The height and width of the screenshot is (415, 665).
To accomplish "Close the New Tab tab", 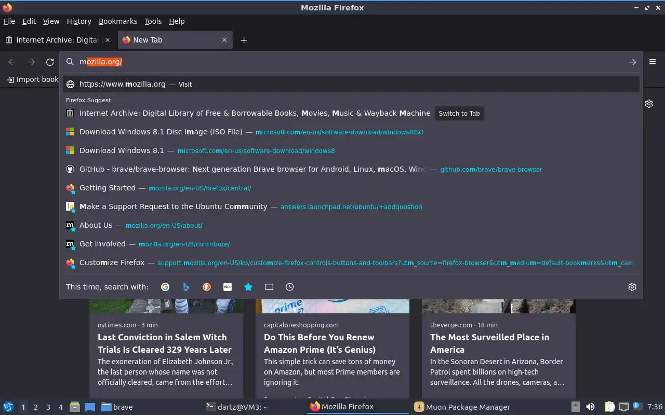I will [224, 40].
